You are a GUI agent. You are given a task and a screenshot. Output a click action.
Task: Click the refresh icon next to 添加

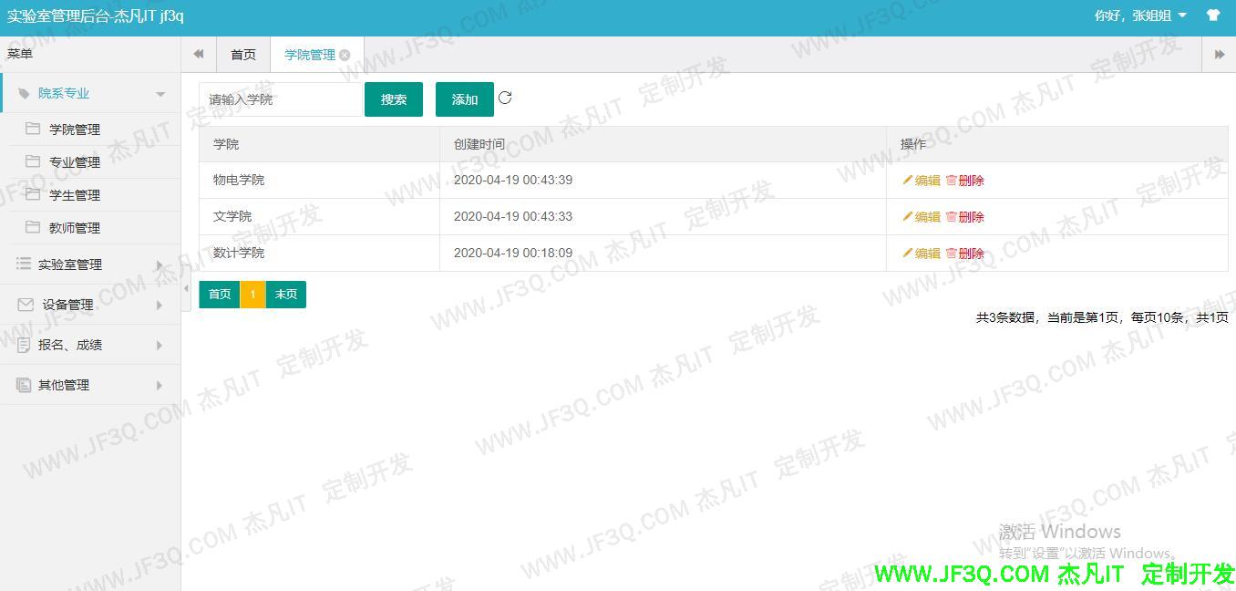[x=505, y=99]
